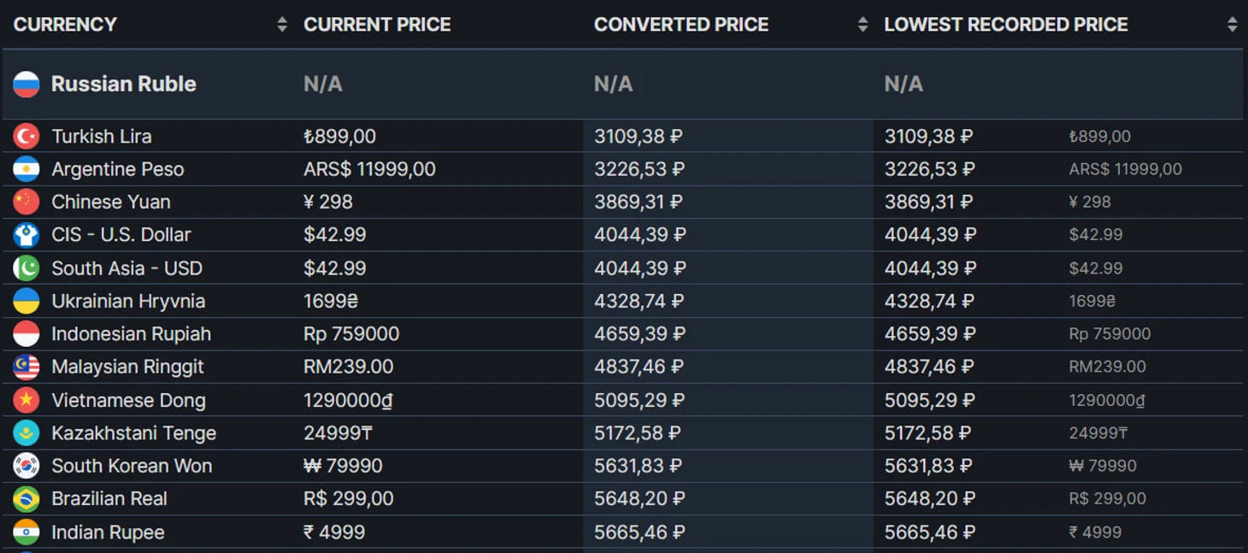Click the South Korean Won flag icon
The height and width of the screenshot is (553, 1248).
click(x=26, y=466)
